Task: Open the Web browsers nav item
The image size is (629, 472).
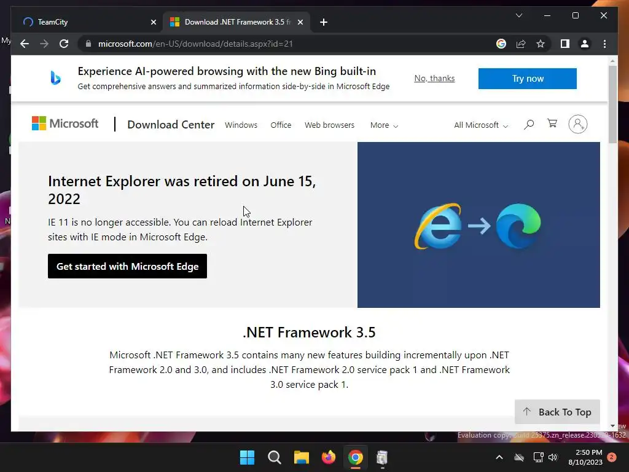Action: point(329,125)
